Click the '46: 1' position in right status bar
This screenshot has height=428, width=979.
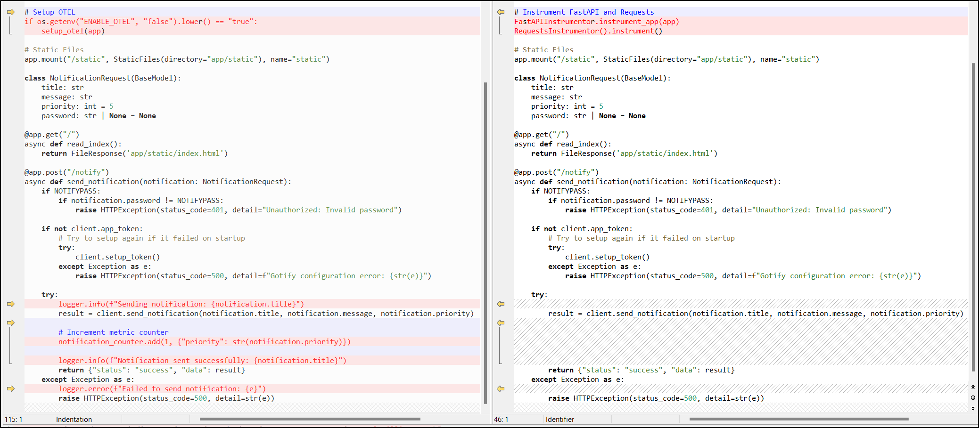501,420
